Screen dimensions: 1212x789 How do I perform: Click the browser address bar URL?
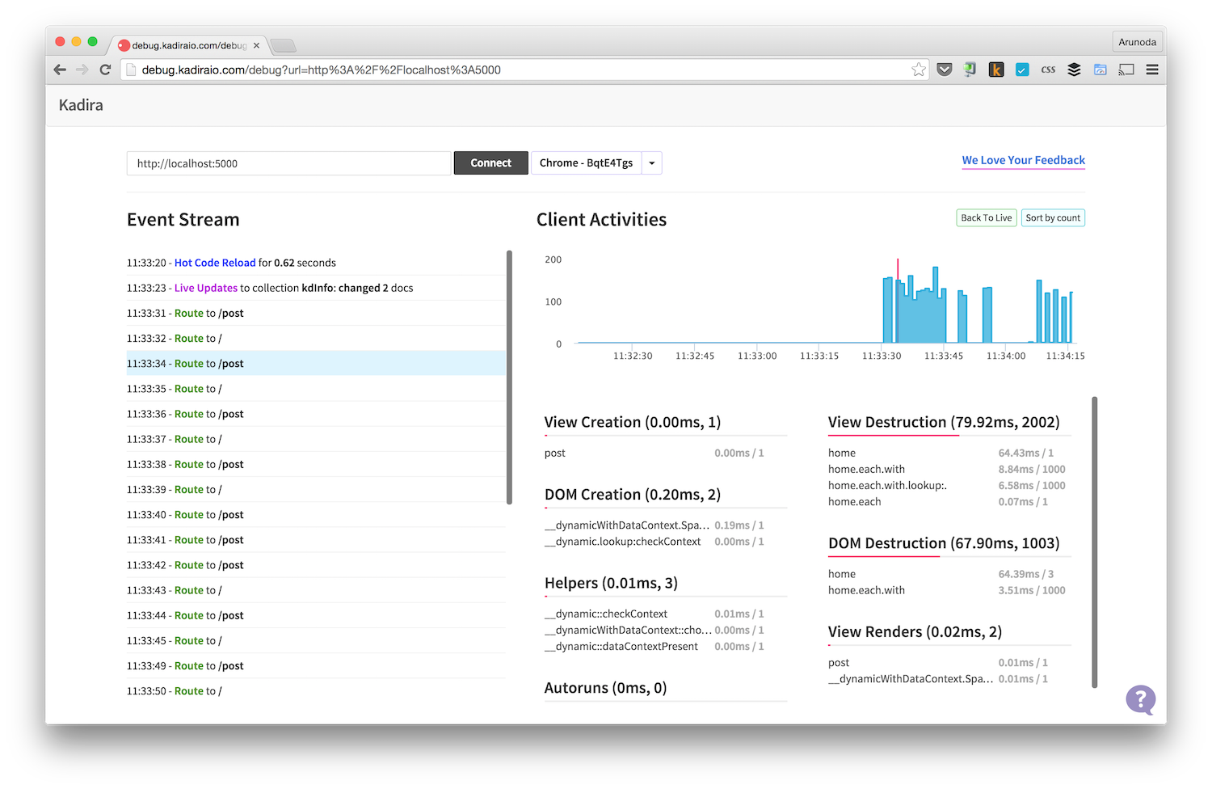point(321,70)
